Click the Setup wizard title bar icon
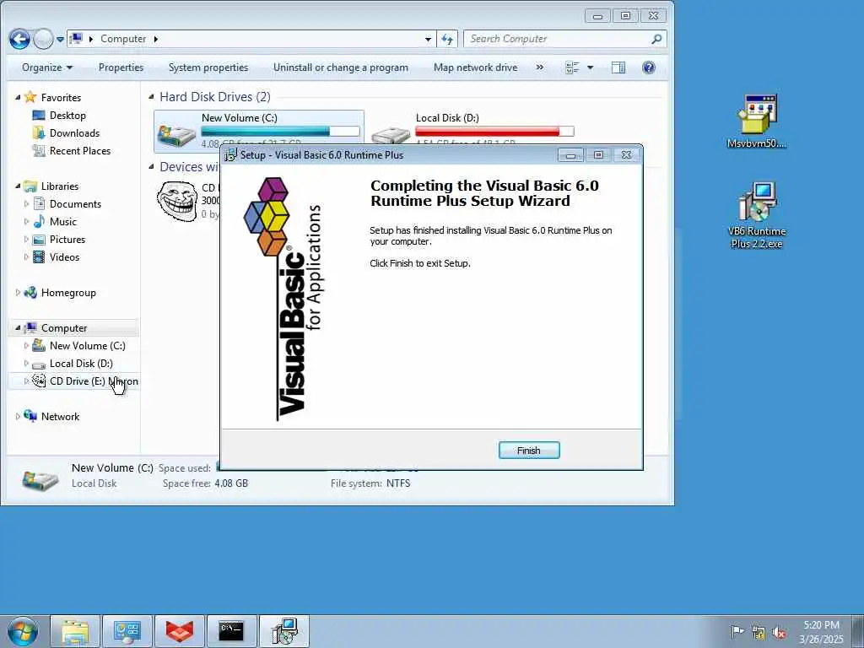Screen dimensions: 864x648 (230, 155)
